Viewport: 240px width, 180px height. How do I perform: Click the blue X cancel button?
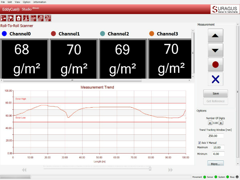pyautogui.click(x=215, y=79)
